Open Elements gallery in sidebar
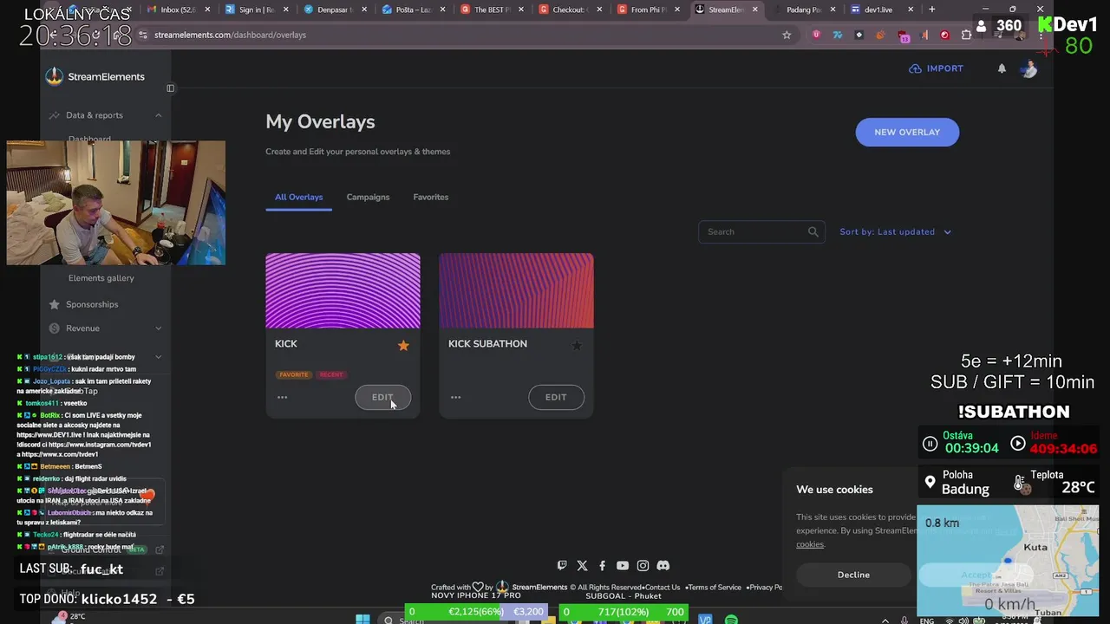The width and height of the screenshot is (1110, 624). coord(101,278)
